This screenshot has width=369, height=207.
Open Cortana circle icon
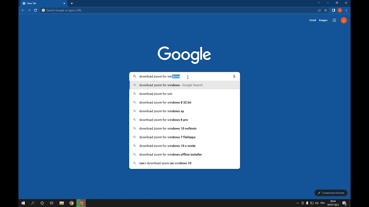pyautogui.click(x=42, y=203)
